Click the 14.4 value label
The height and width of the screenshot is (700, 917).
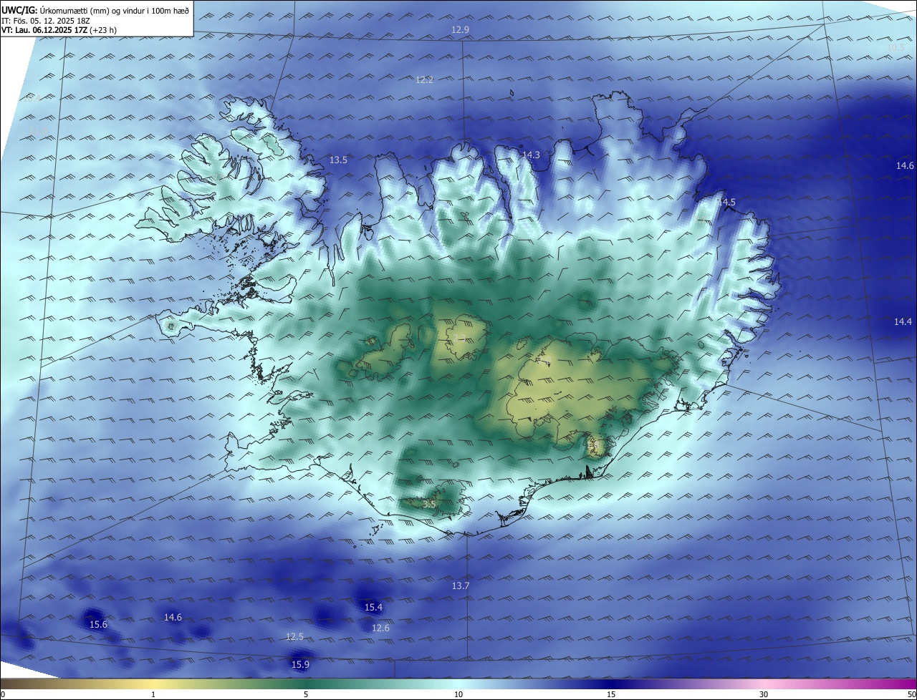tap(903, 322)
